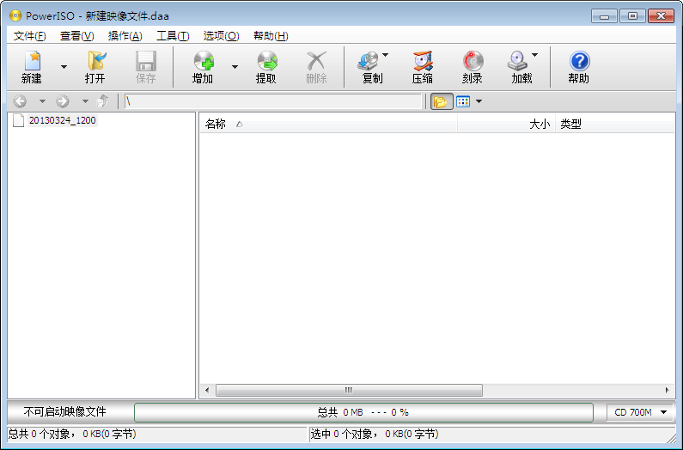Viewport: 683px width, 450px height.
Task: Click the 总共 0 MB capacity progress bar
Action: coord(363,412)
